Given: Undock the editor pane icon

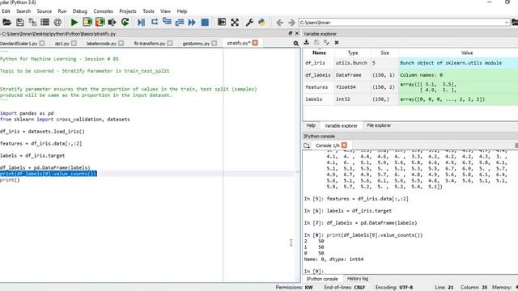Looking at the screenshot, I should pos(291,33).
